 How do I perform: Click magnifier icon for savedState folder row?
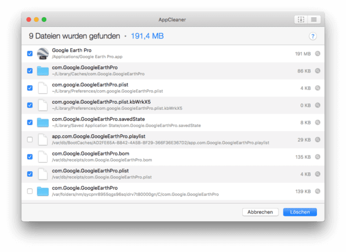point(317,123)
